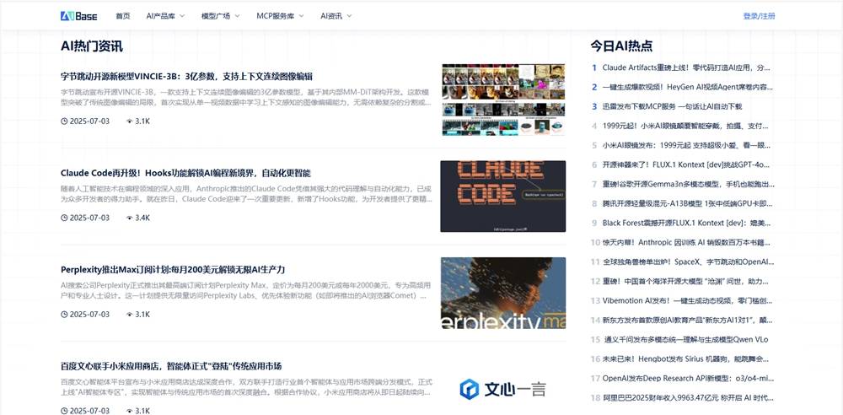Click eye views icon under Claude Code article
Viewport: 843px width, 415px height.
click(x=129, y=218)
